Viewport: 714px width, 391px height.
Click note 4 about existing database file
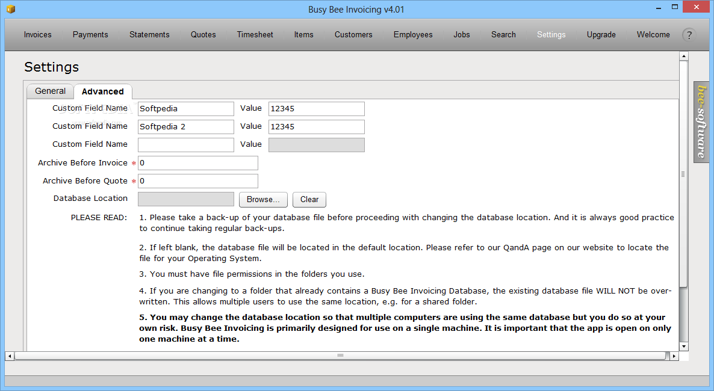(x=405, y=297)
